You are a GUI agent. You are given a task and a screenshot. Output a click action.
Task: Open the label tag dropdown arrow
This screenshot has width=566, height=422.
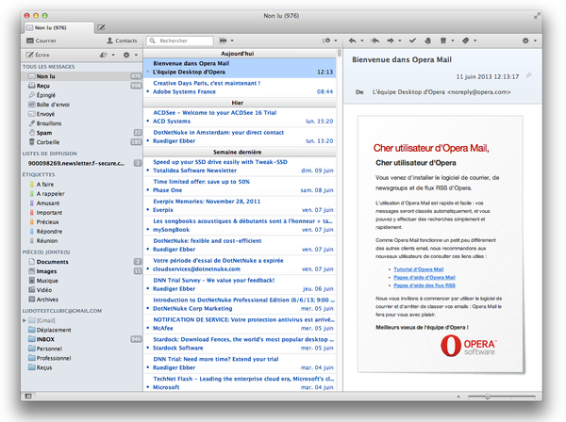click(475, 41)
